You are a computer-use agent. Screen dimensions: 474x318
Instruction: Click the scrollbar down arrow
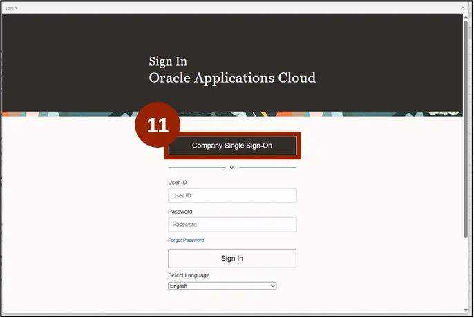point(466,310)
